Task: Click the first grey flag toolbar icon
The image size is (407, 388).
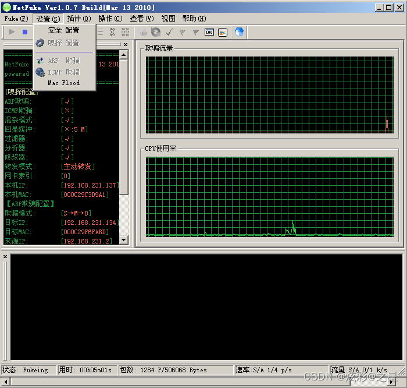Action: coord(183,32)
